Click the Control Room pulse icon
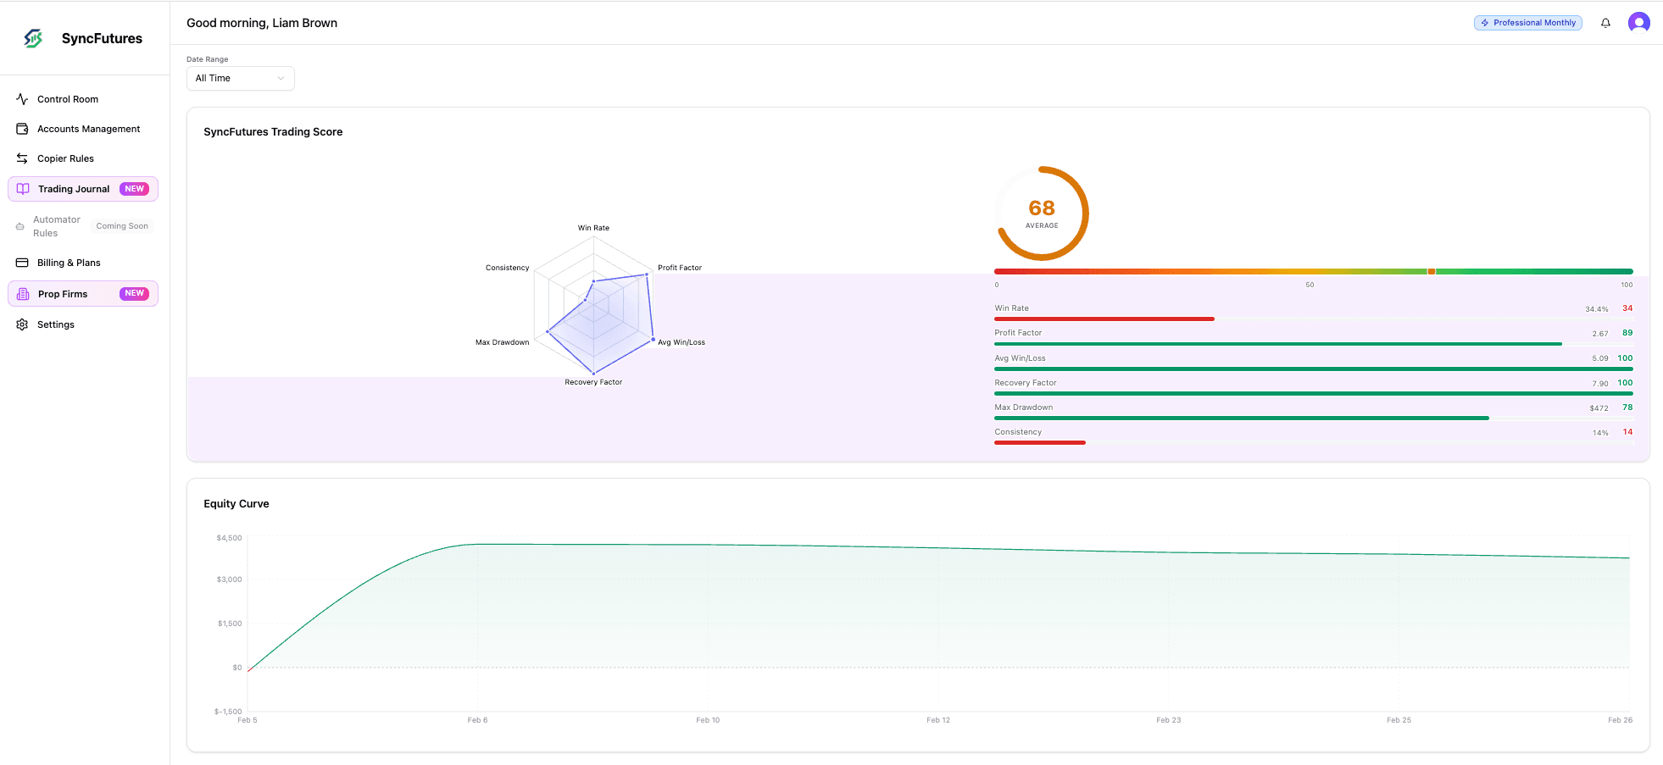 pyautogui.click(x=22, y=99)
